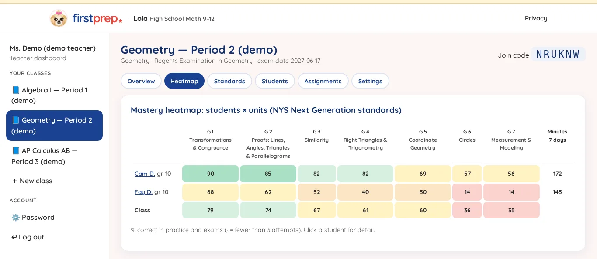The width and height of the screenshot is (597, 259).
Task: Click the Geometry — Period 2 (demo) heading
Action: point(199,50)
